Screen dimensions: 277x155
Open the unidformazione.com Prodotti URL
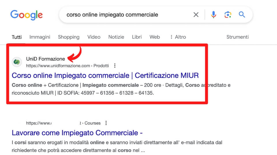[67, 66]
